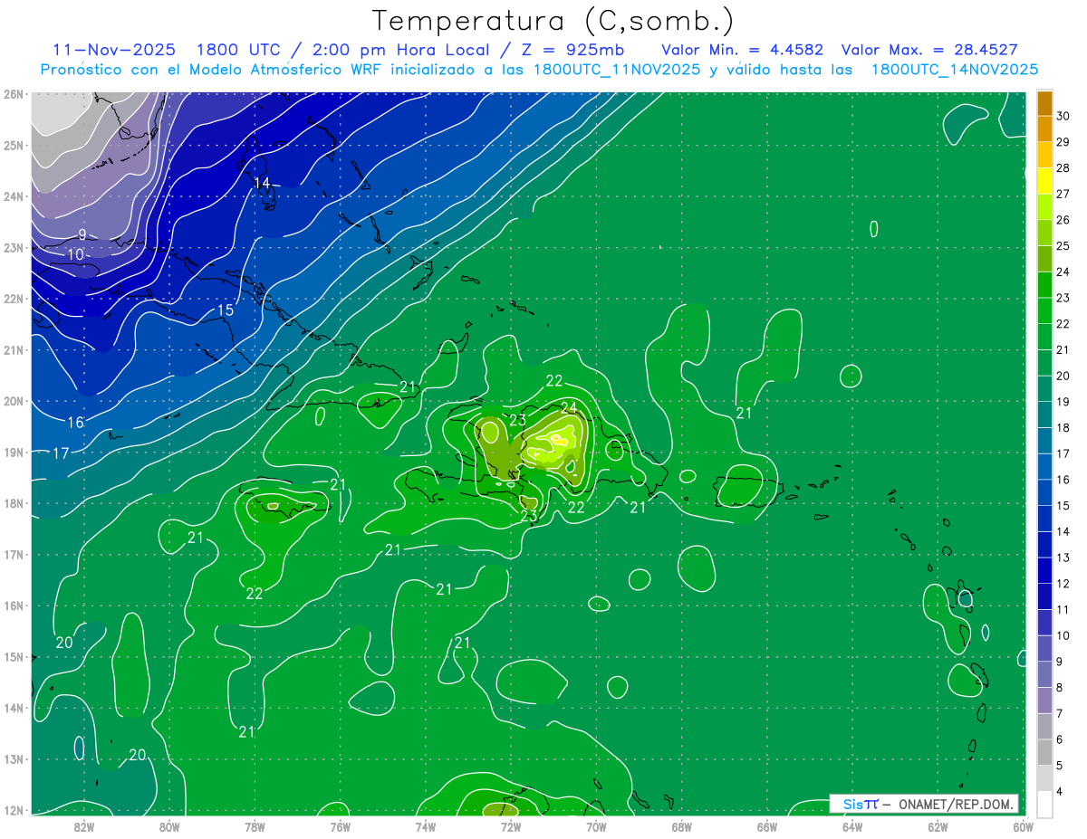Viewport: 1087px width, 839px height.
Task: Click the color scale label "30"
Action: (x=1063, y=115)
